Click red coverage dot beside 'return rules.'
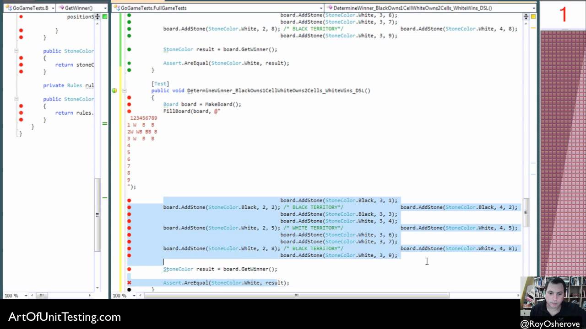Image resolution: width=586 pixels, height=329 pixels. pyautogui.click(x=21, y=113)
